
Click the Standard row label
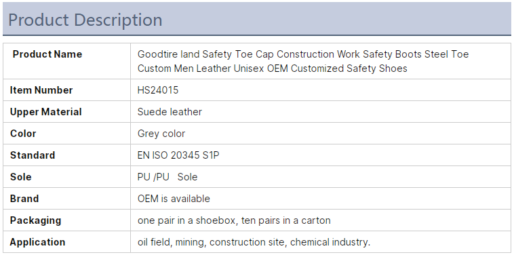tap(33, 155)
